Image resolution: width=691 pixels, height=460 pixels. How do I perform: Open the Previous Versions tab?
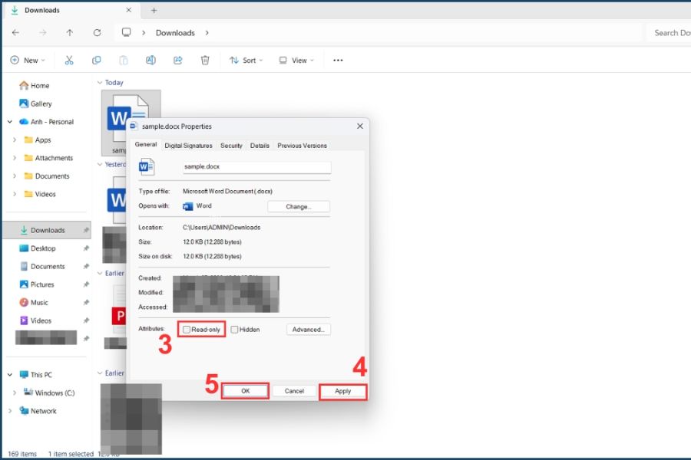click(x=302, y=146)
